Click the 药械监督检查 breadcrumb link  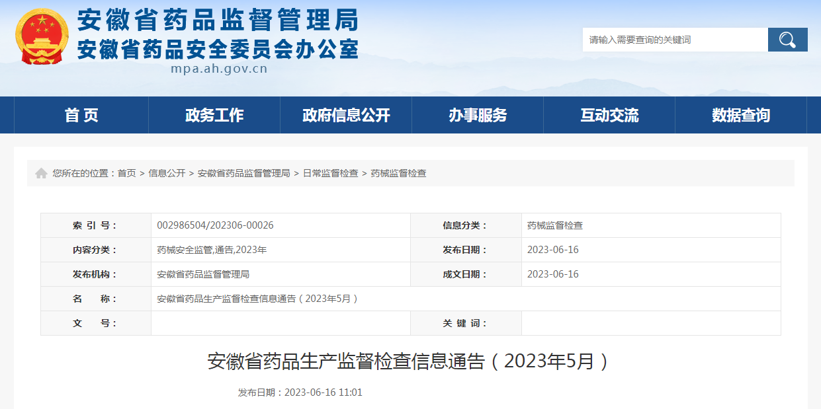pyautogui.click(x=399, y=173)
